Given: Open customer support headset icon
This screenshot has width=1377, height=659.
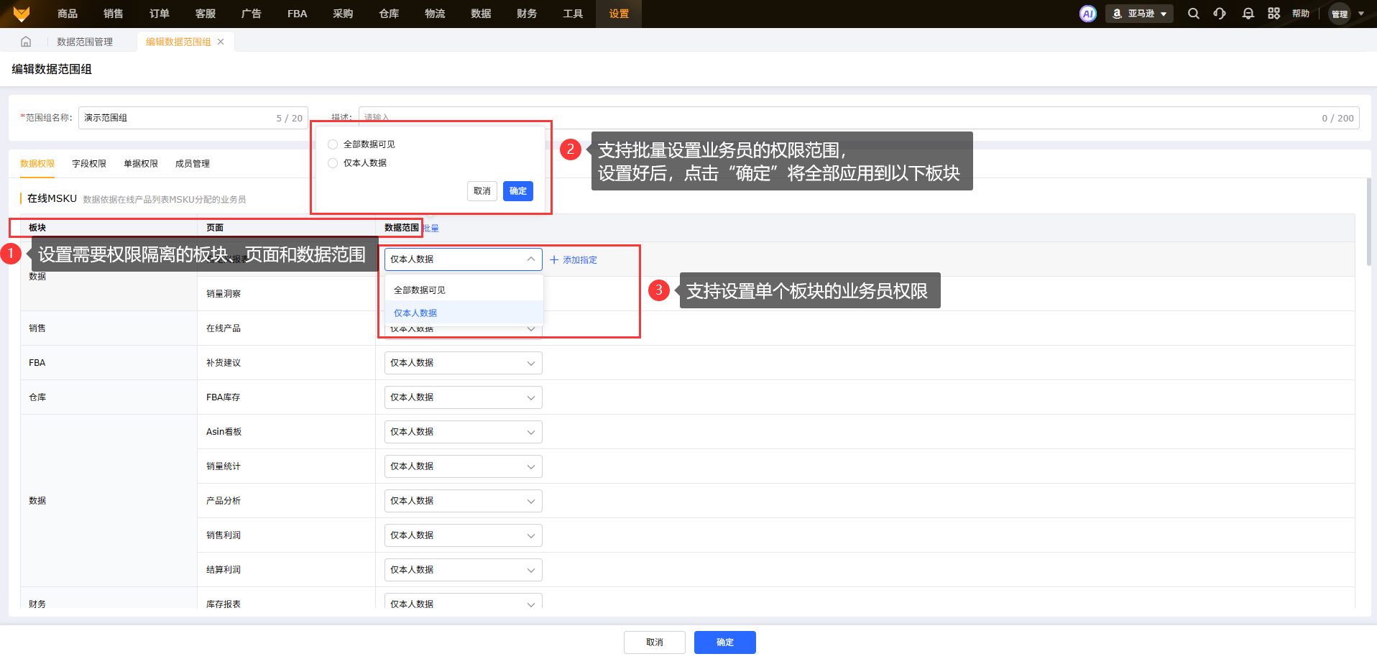Looking at the screenshot, I should point(1220,14).
